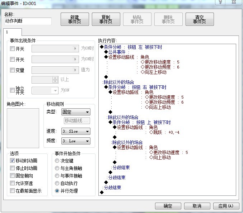
Task: Click the 应用(A) button
Action: point(226,206)
